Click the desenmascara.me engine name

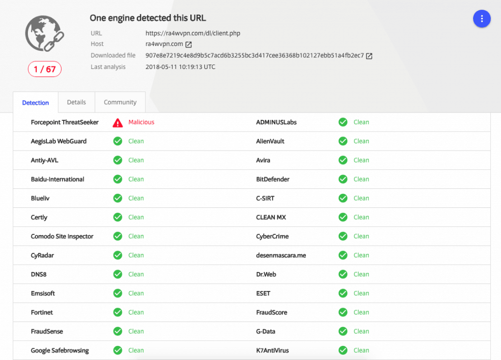click(x=281, y=255)
